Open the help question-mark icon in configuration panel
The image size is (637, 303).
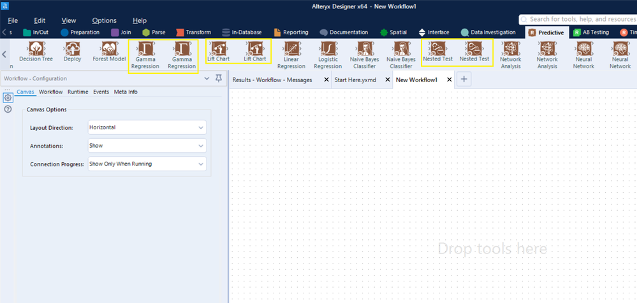click(x=8, y=109)
